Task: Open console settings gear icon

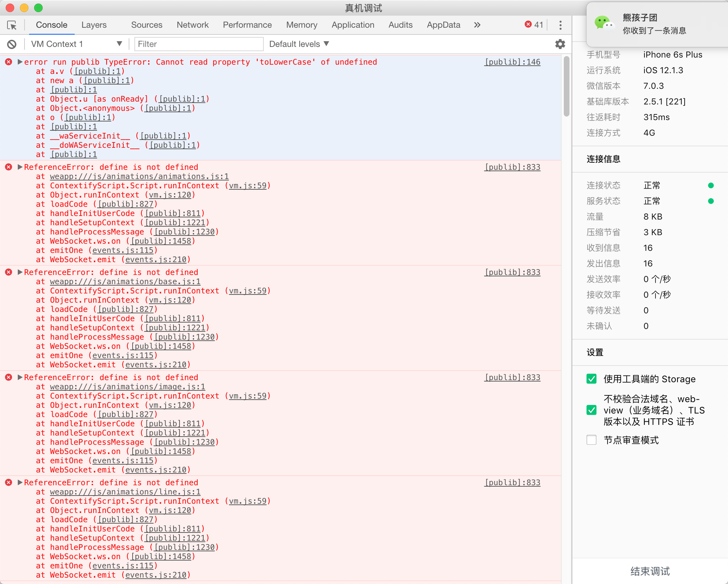Action: [x=560, y=44]
